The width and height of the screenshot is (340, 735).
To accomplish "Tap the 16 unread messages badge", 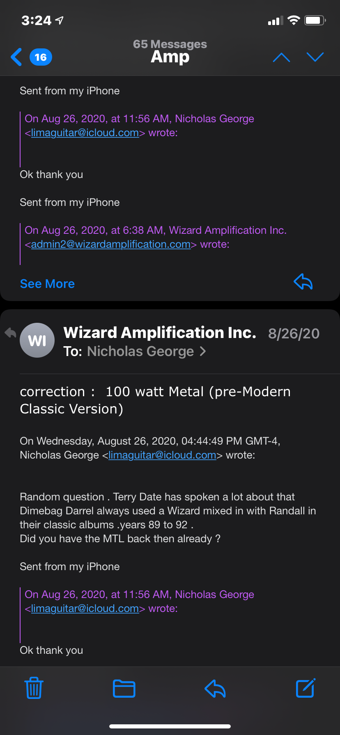I will (41, 57).
